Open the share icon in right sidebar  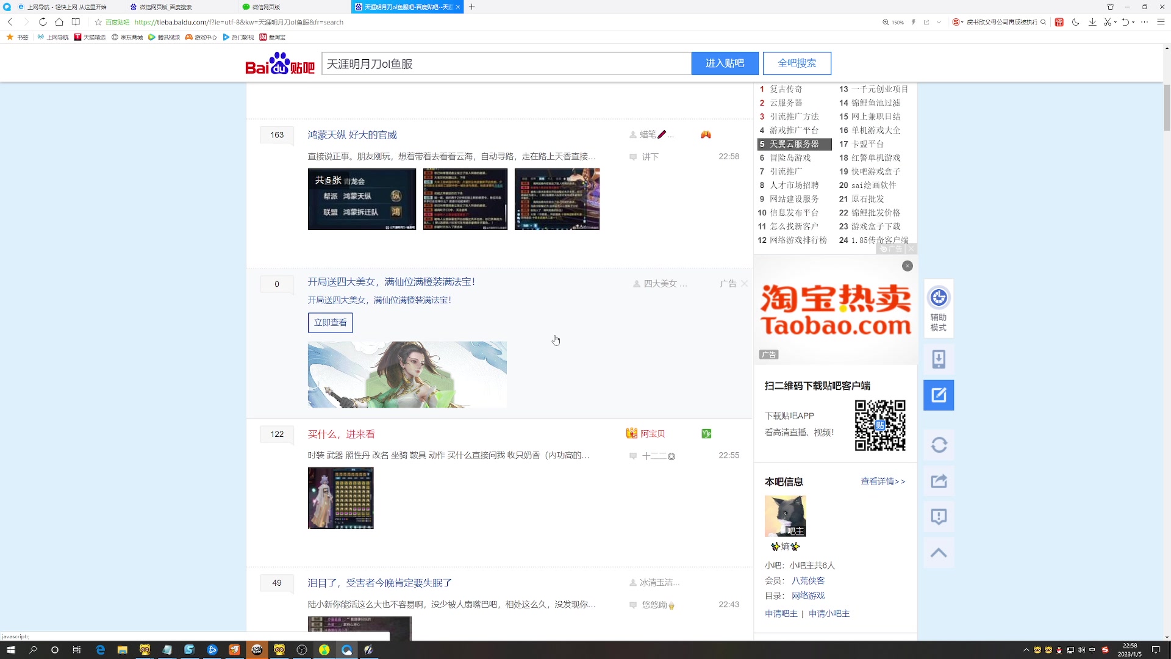939,480
